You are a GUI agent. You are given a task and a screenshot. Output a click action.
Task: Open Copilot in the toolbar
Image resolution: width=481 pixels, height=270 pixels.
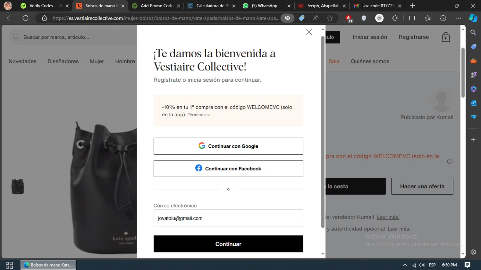click(473, 18)
